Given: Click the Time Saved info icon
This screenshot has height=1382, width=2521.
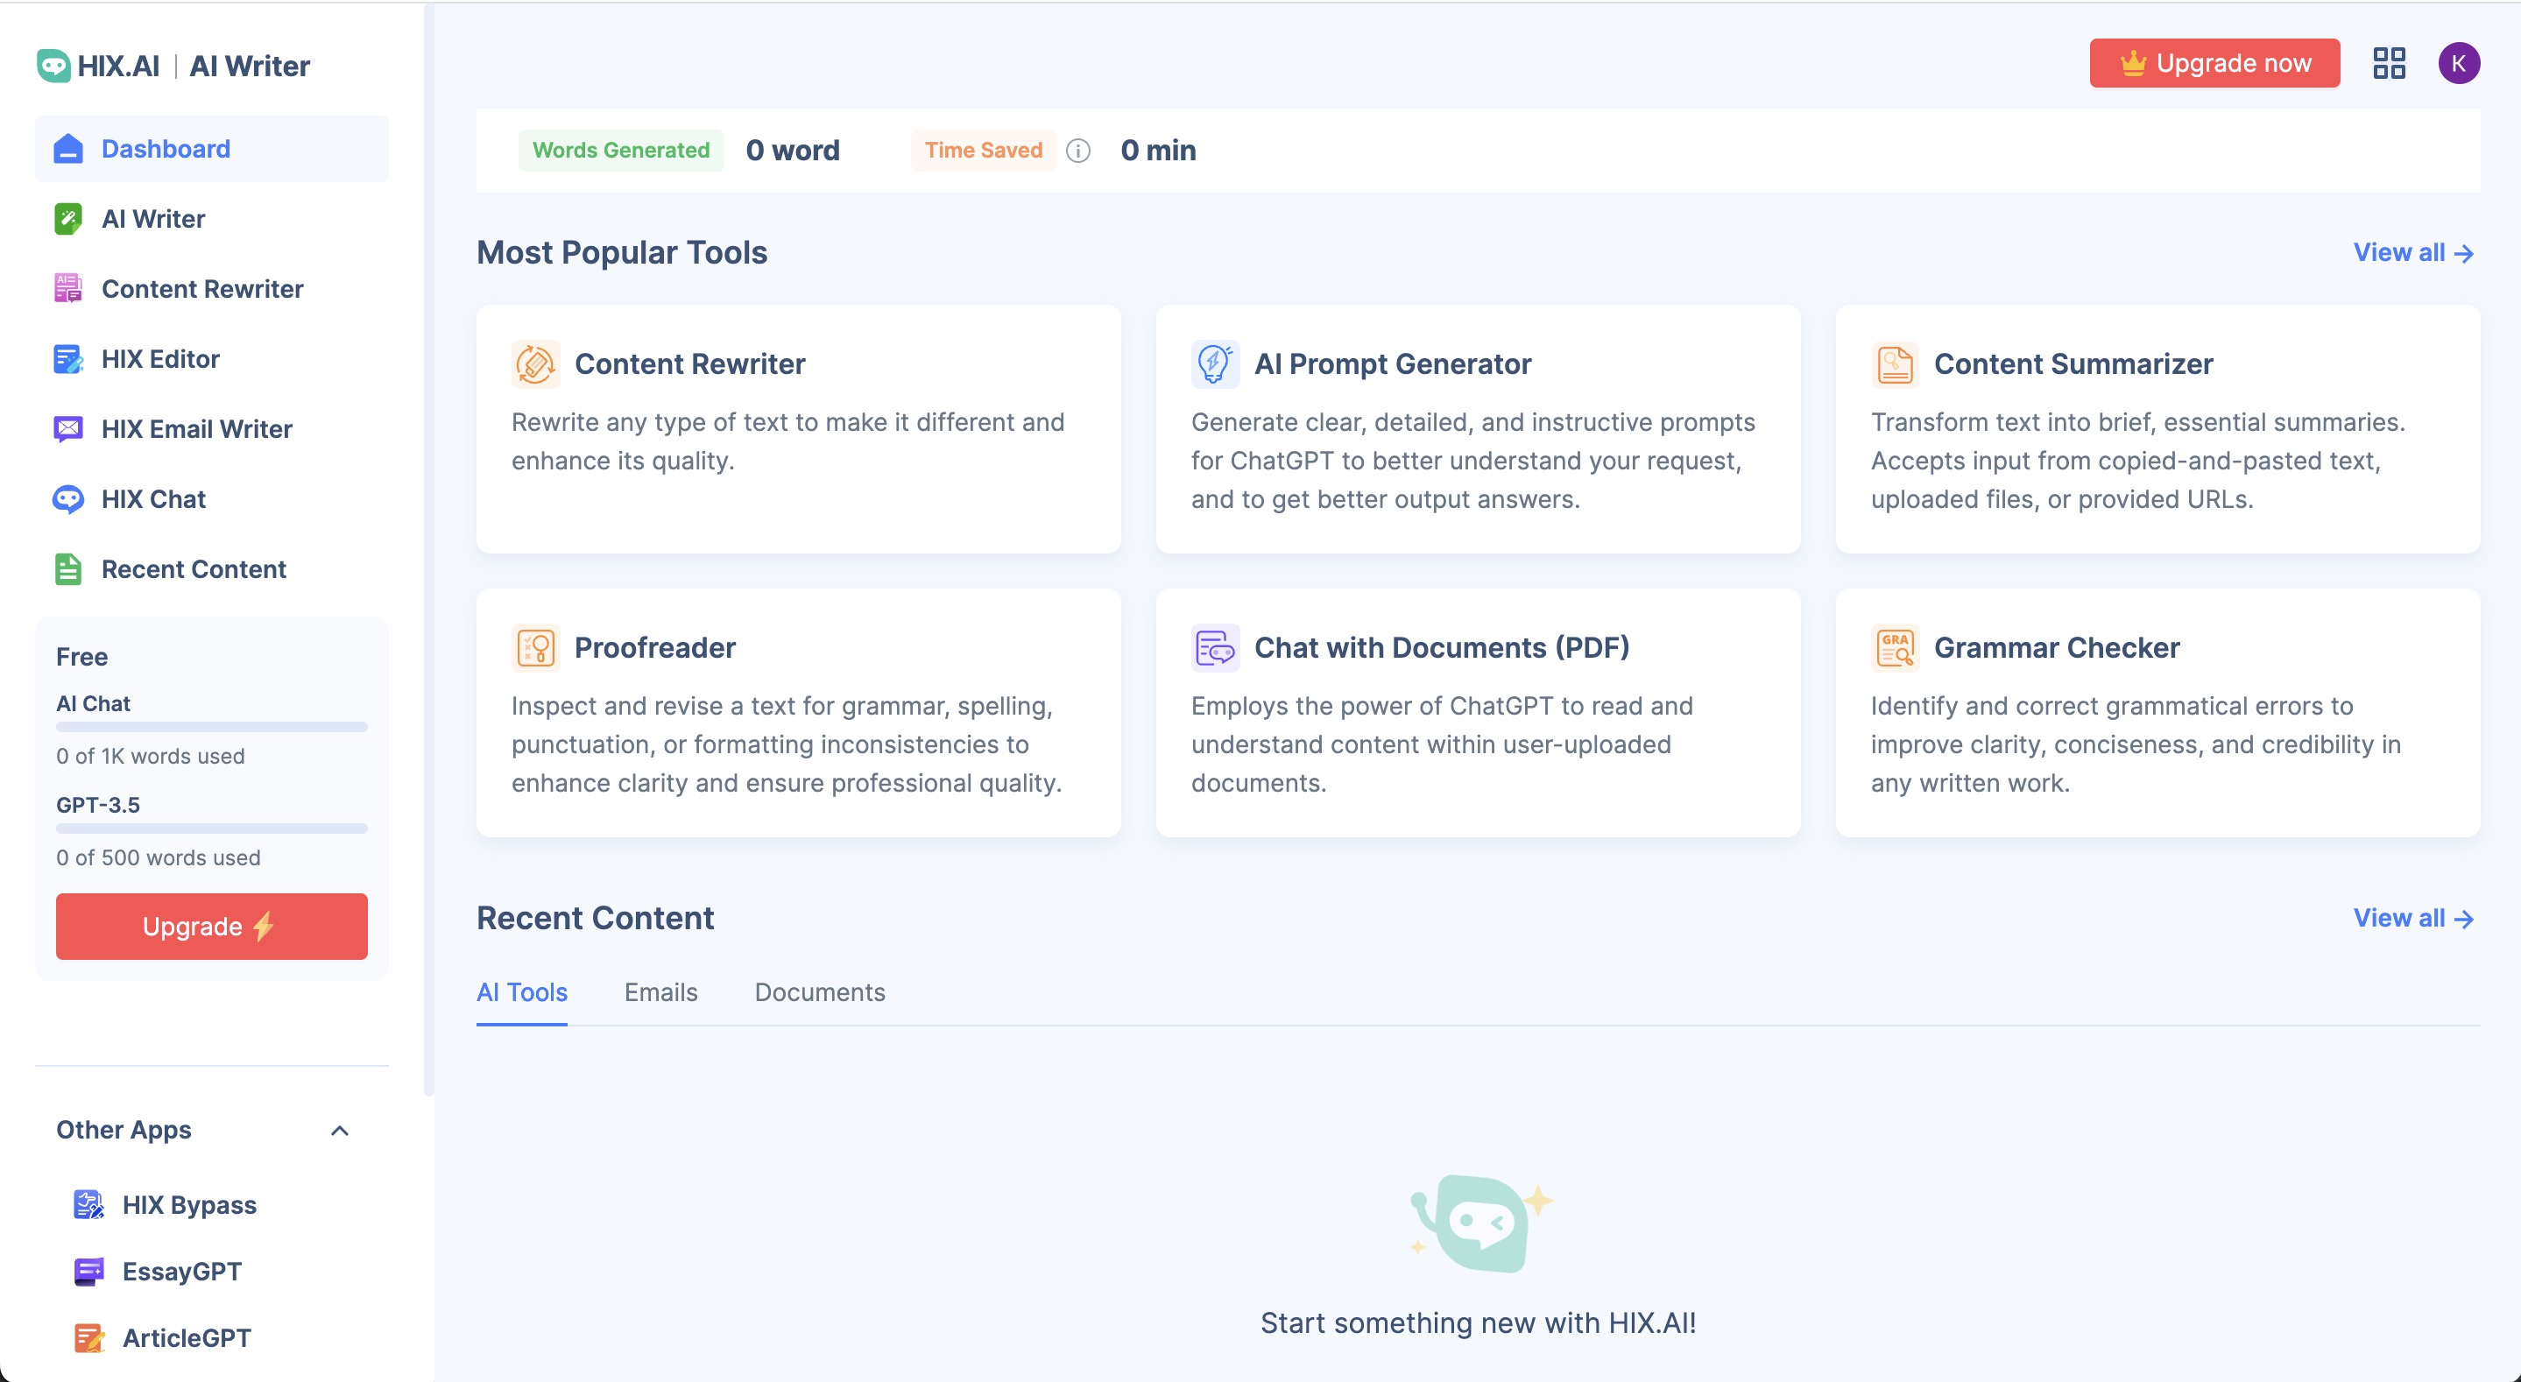Looking at the screenshot, I should (1077, 151).
